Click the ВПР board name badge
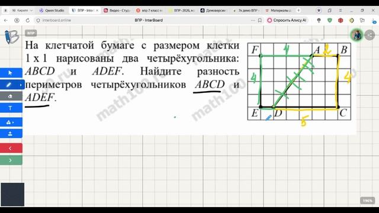The height and width of the screenshot is (213, 379). pos(31,33)
